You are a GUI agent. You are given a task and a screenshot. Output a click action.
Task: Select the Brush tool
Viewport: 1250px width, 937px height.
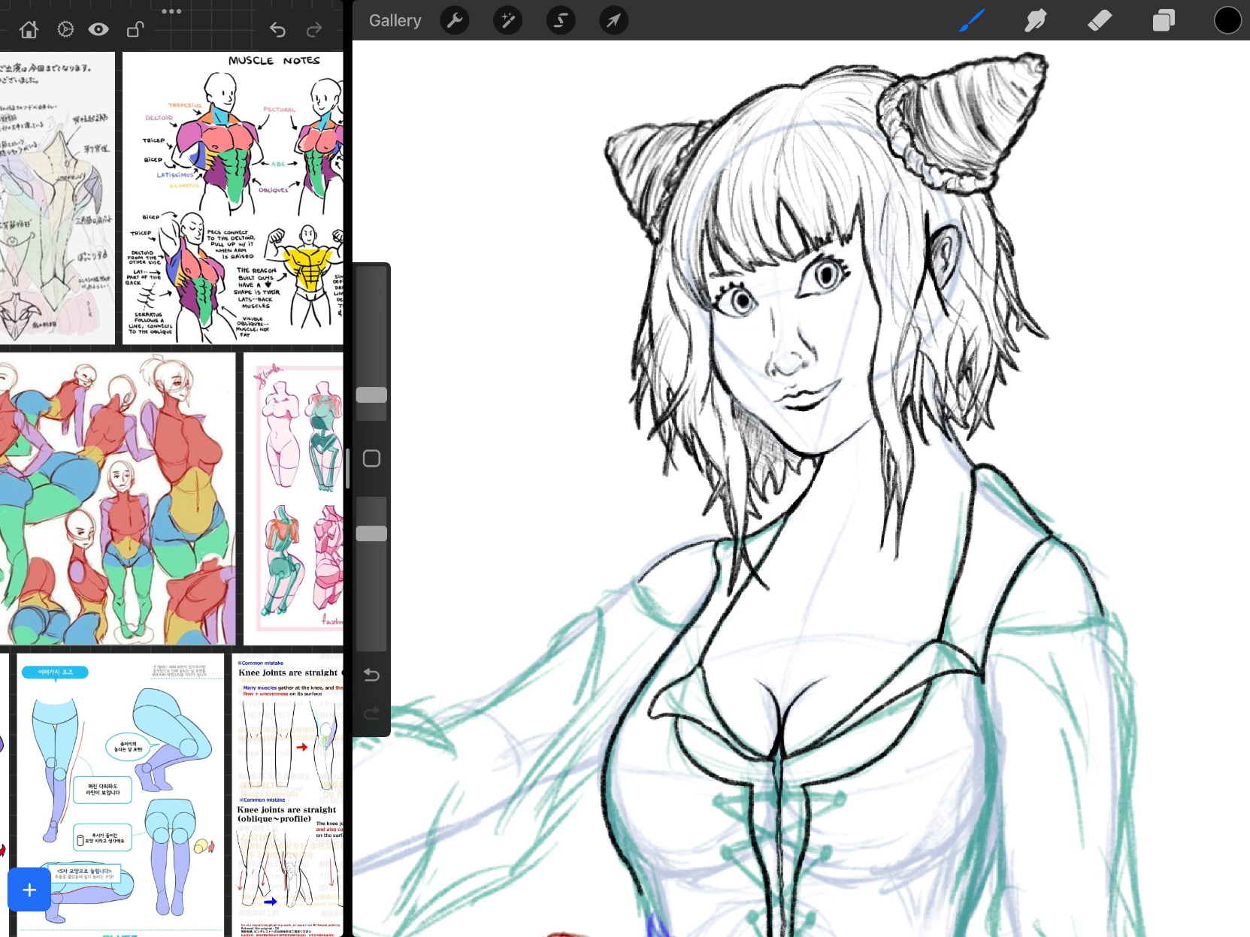[x=972, y=20]
